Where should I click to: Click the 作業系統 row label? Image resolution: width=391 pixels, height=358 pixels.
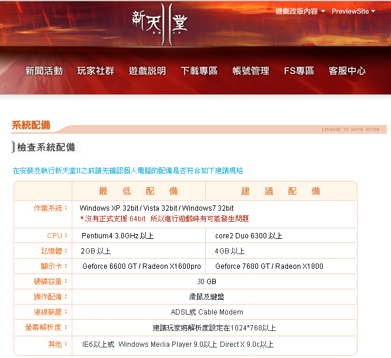[51, 208]
